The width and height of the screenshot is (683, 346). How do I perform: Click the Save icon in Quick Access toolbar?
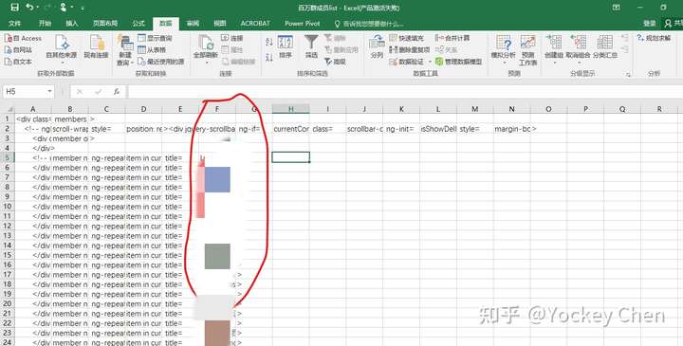[x=15, y=8]
